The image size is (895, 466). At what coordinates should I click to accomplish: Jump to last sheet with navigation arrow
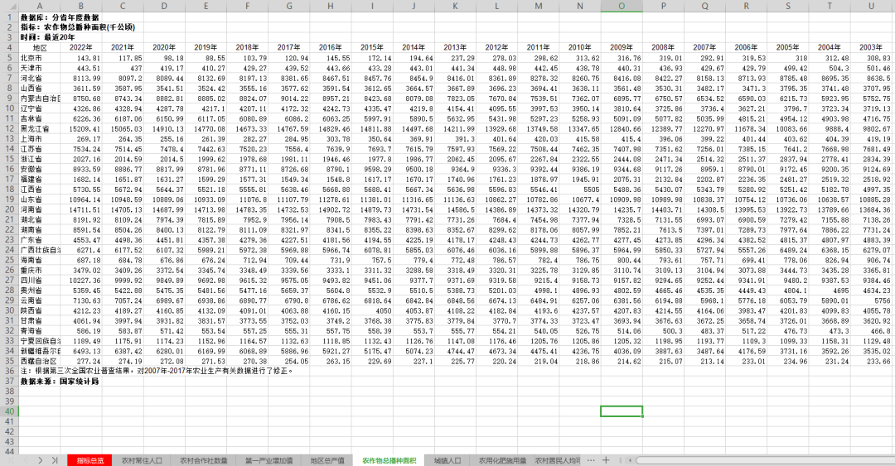(54, 459)
